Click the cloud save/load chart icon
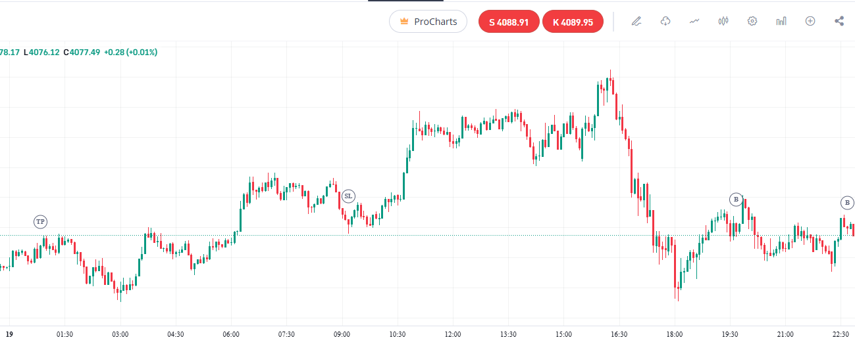The width and height of the screenshot is (855, 344). point(665,21)
